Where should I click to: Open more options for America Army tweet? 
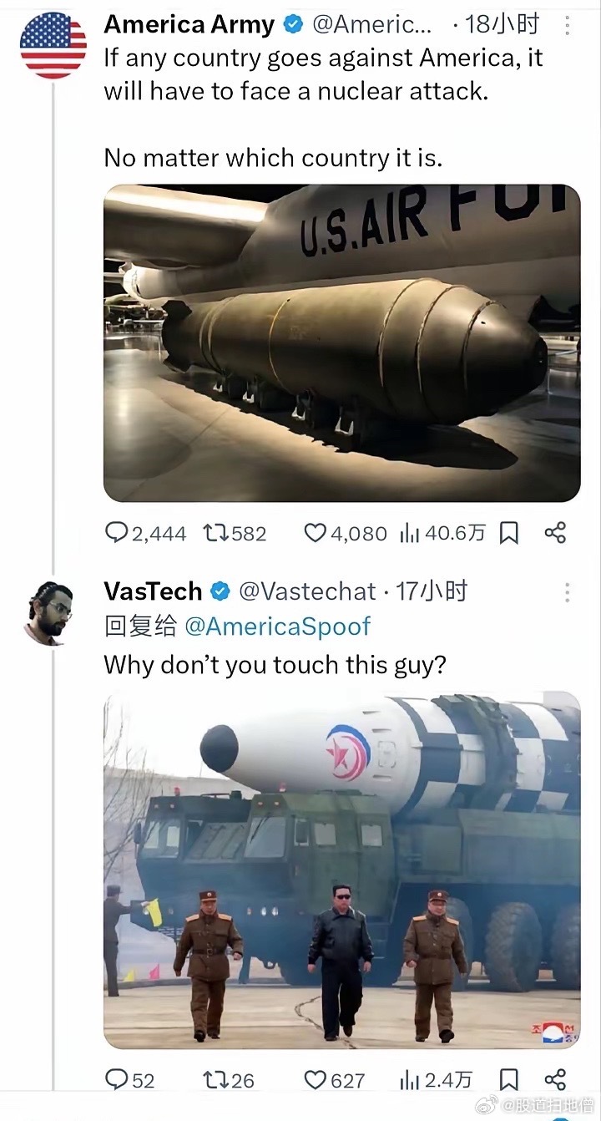(568, 26)
